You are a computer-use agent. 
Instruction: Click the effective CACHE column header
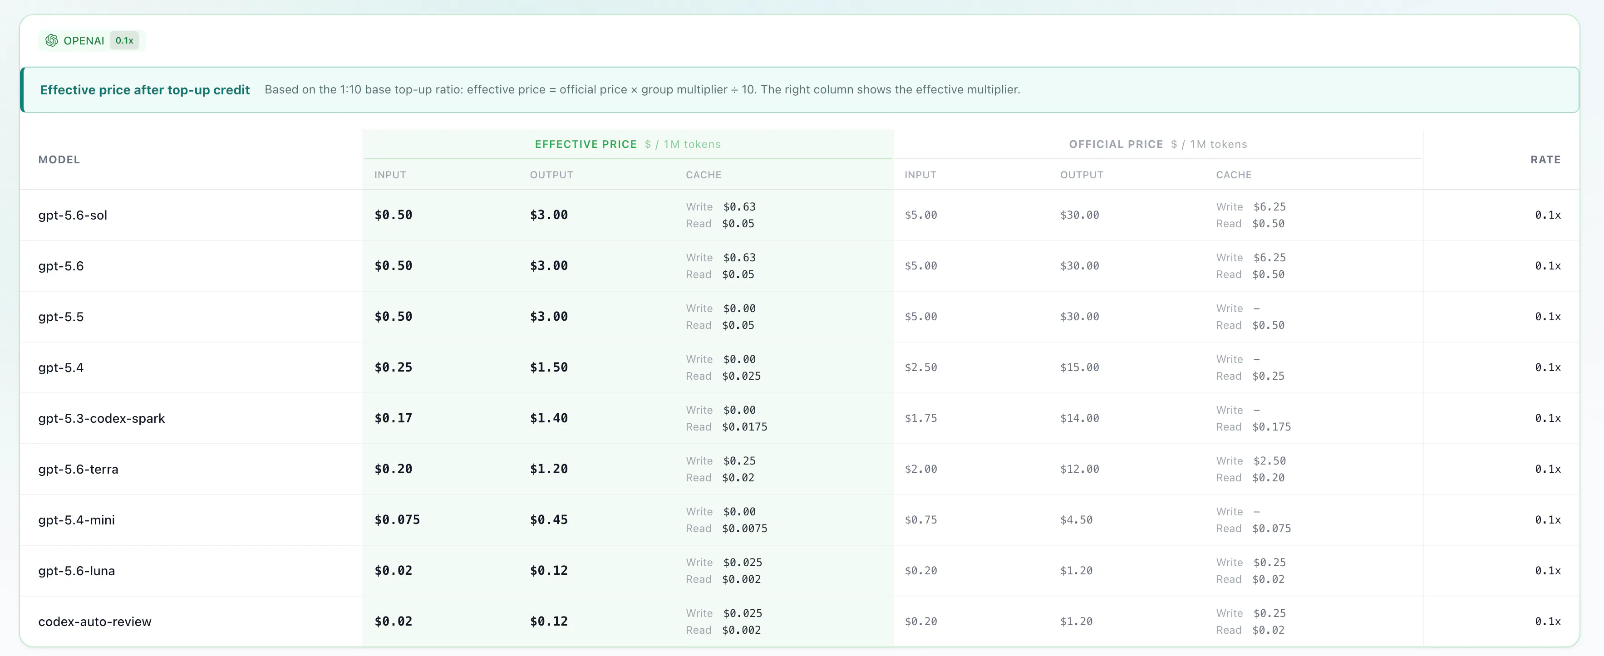click(x=704, y=175)
